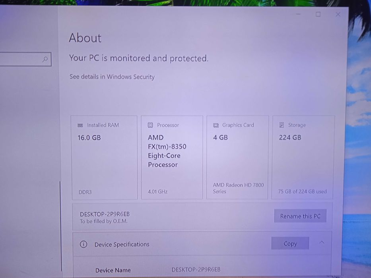Click the Device Specifications section heading
Viewport: 371px width, 278px height.
click(x=122, y=244)
